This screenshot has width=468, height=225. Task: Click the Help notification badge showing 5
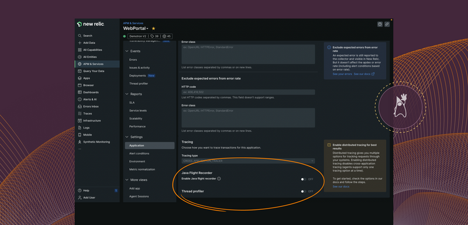pyautogui.click(x=116, y=191)
